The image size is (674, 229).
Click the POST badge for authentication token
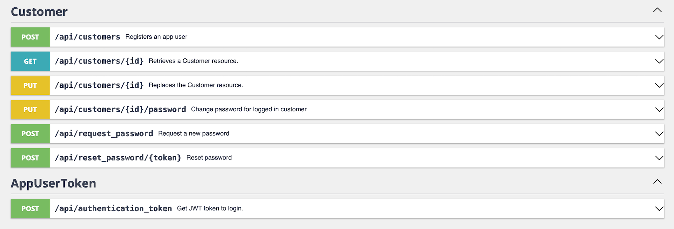[30, 209]
